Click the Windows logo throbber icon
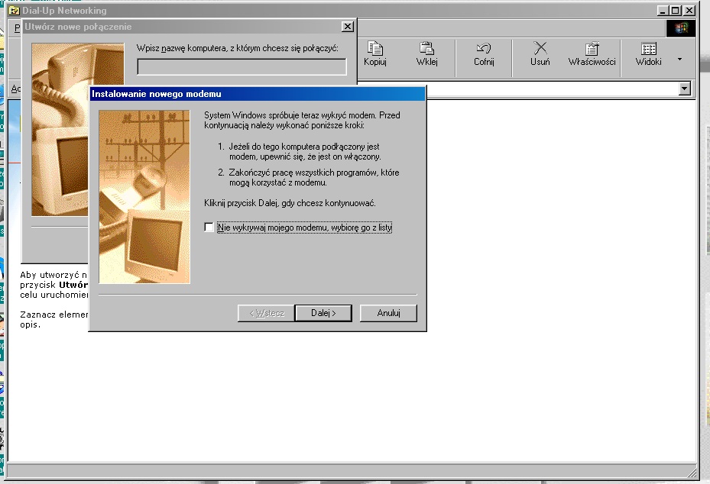The image size is (710, 484). 680,28
